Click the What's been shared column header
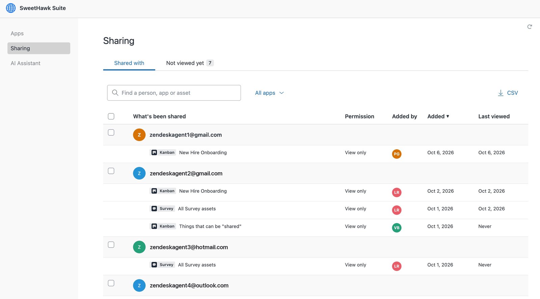The width and height of the screenshot is (540, 299). coord(159,116)
